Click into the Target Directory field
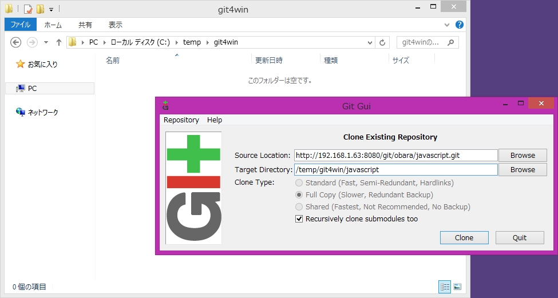The width and height of the screenshot is (558, 298). [395, 170]
